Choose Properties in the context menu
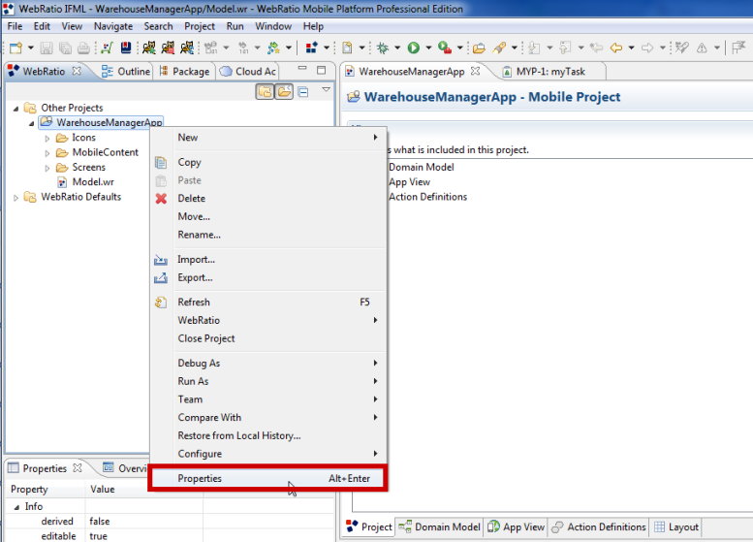 267,479
